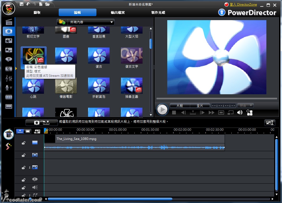Step to the next frame in the preview
Screen dimensions: 282x203
click(202, 113)
